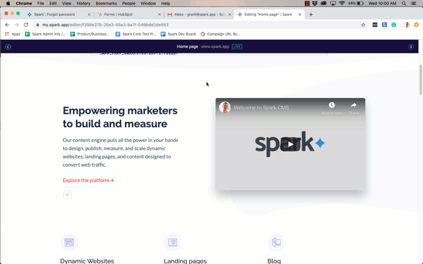Click the site lock icon in address bar
The image size is (423, 264).
tap(38, 25)
